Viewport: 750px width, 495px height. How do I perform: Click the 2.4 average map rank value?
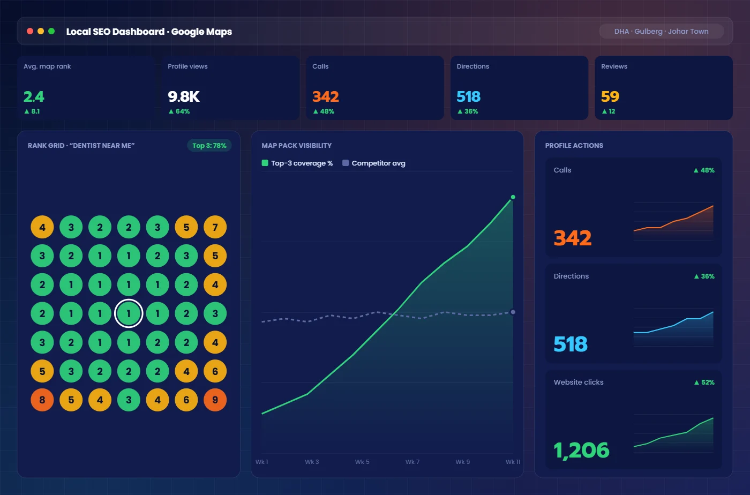tap(34, 96)
